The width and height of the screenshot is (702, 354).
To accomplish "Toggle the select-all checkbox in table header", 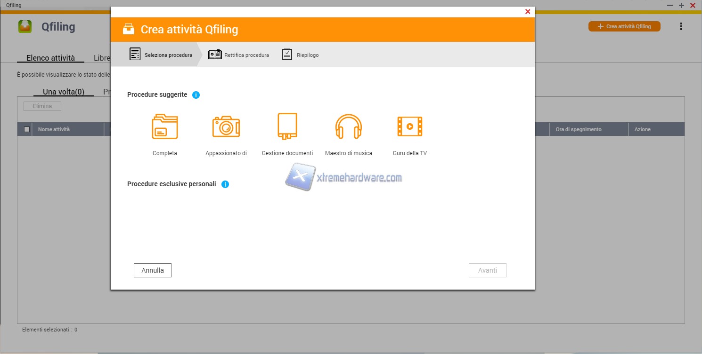I will click(x=27, y=129).
